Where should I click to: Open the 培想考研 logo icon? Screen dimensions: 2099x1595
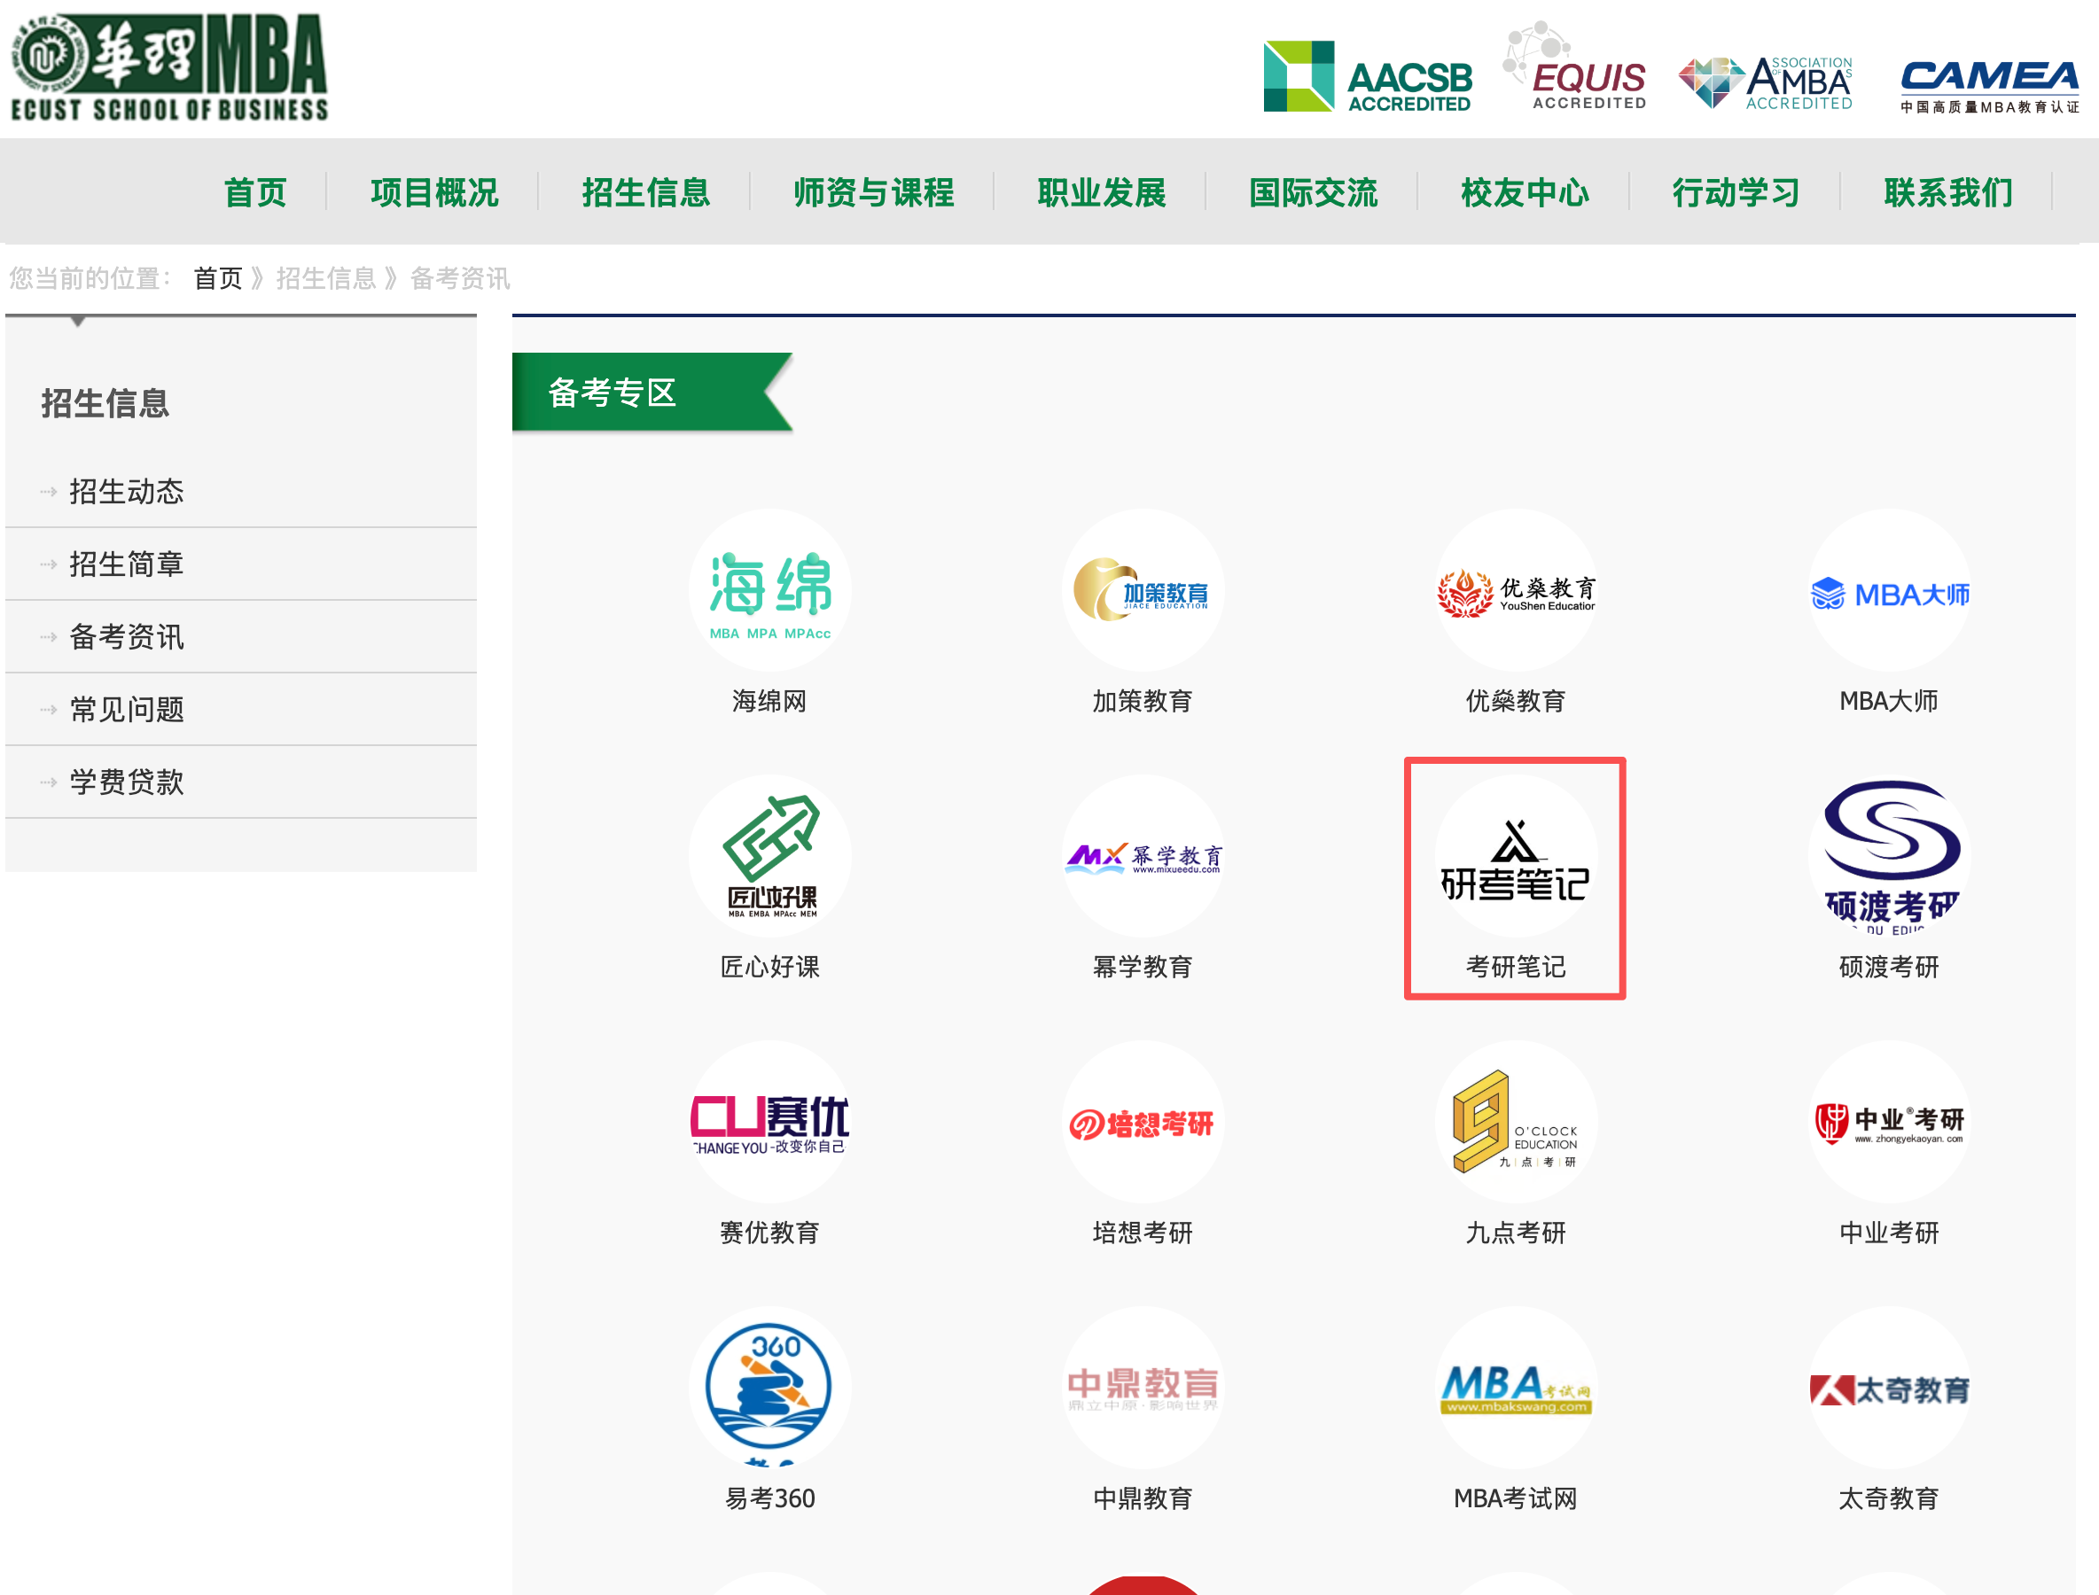[1143, 1122]
